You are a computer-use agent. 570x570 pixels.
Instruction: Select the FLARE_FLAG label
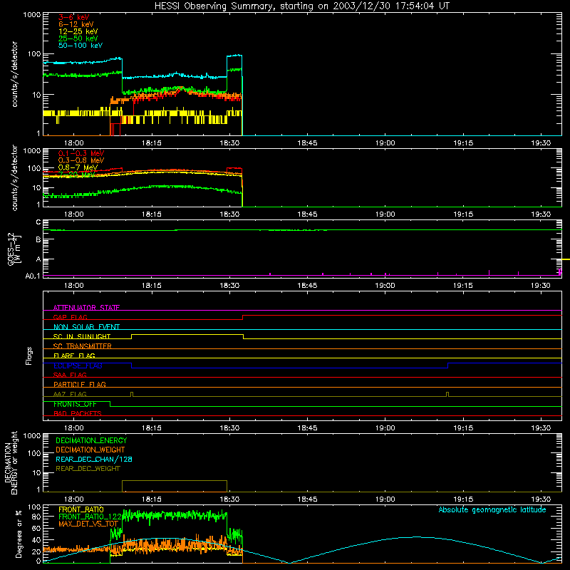(x=74, y=356)
